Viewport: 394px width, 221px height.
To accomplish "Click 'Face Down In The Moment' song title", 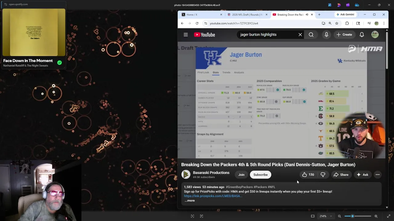I will [28, 61].
